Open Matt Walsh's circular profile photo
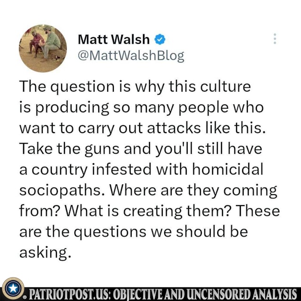This screenshot has width=301, height=301. [x=43, y=48]
